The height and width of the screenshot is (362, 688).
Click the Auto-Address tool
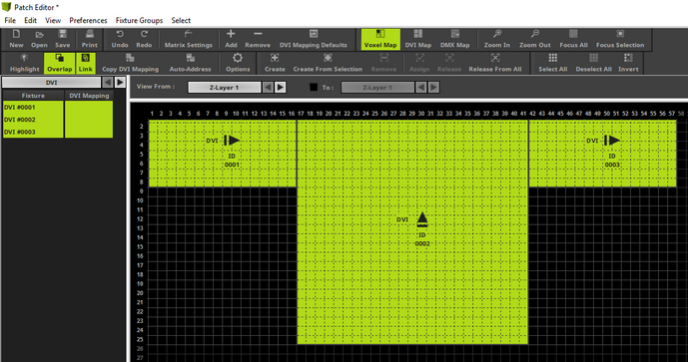tap(190, 63)
